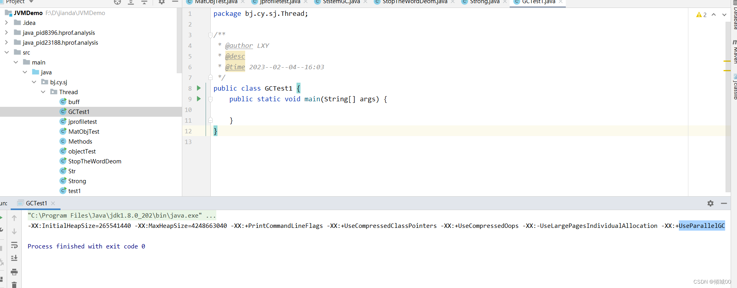Close the GCTest1.java editor tab

coord(561,2)
